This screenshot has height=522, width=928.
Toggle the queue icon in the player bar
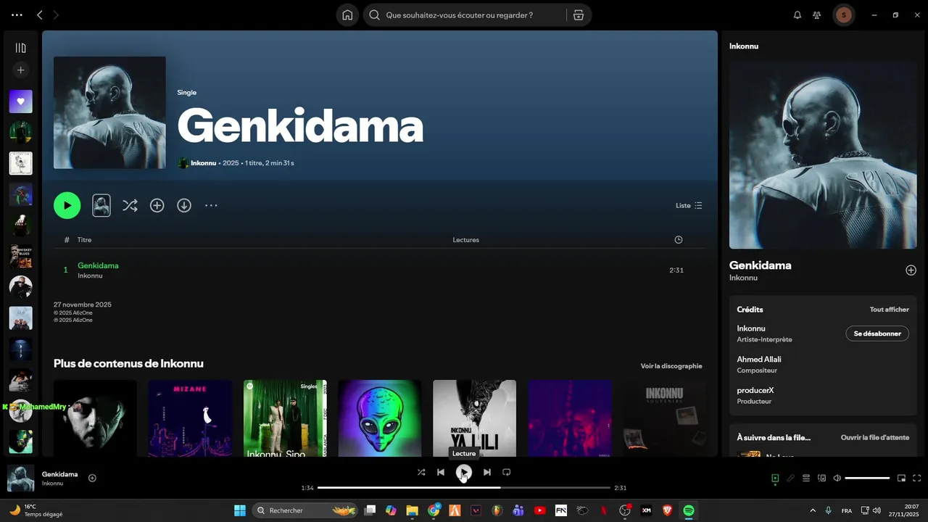click(x=806, y=478)
